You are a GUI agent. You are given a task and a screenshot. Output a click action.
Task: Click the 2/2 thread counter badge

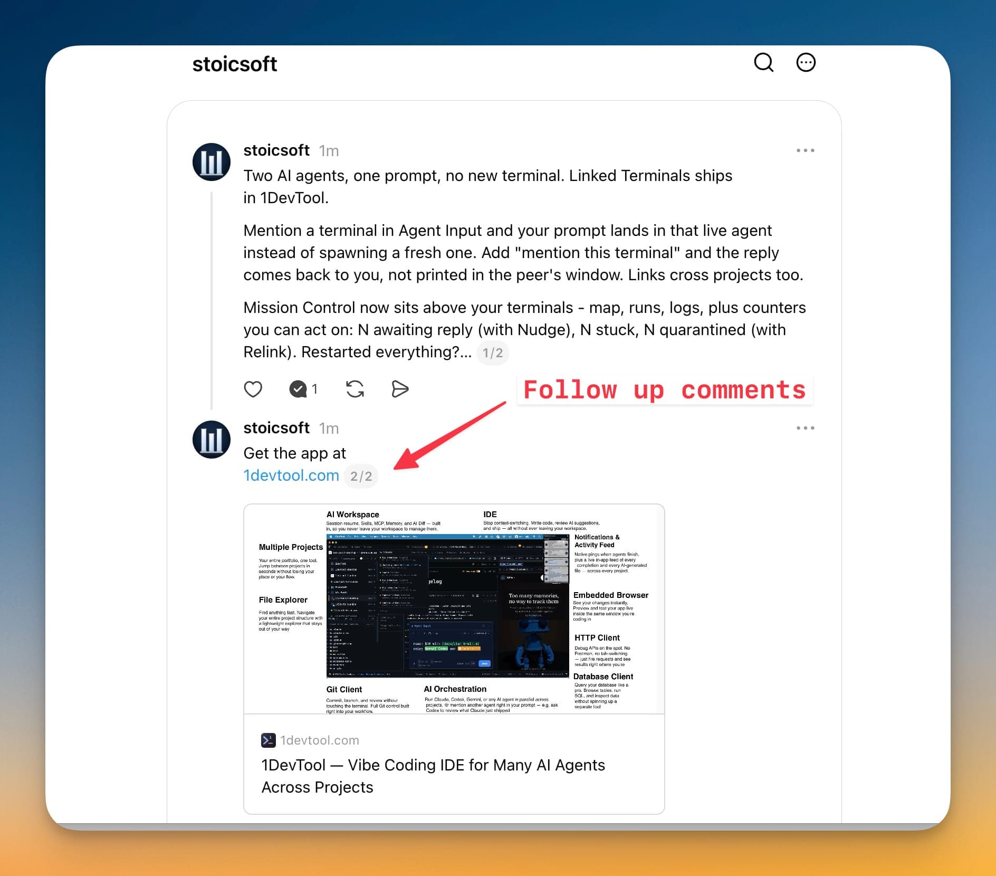tap(361, 477)
